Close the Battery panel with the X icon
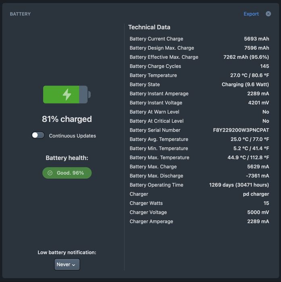281x282 pixels. 268,14
